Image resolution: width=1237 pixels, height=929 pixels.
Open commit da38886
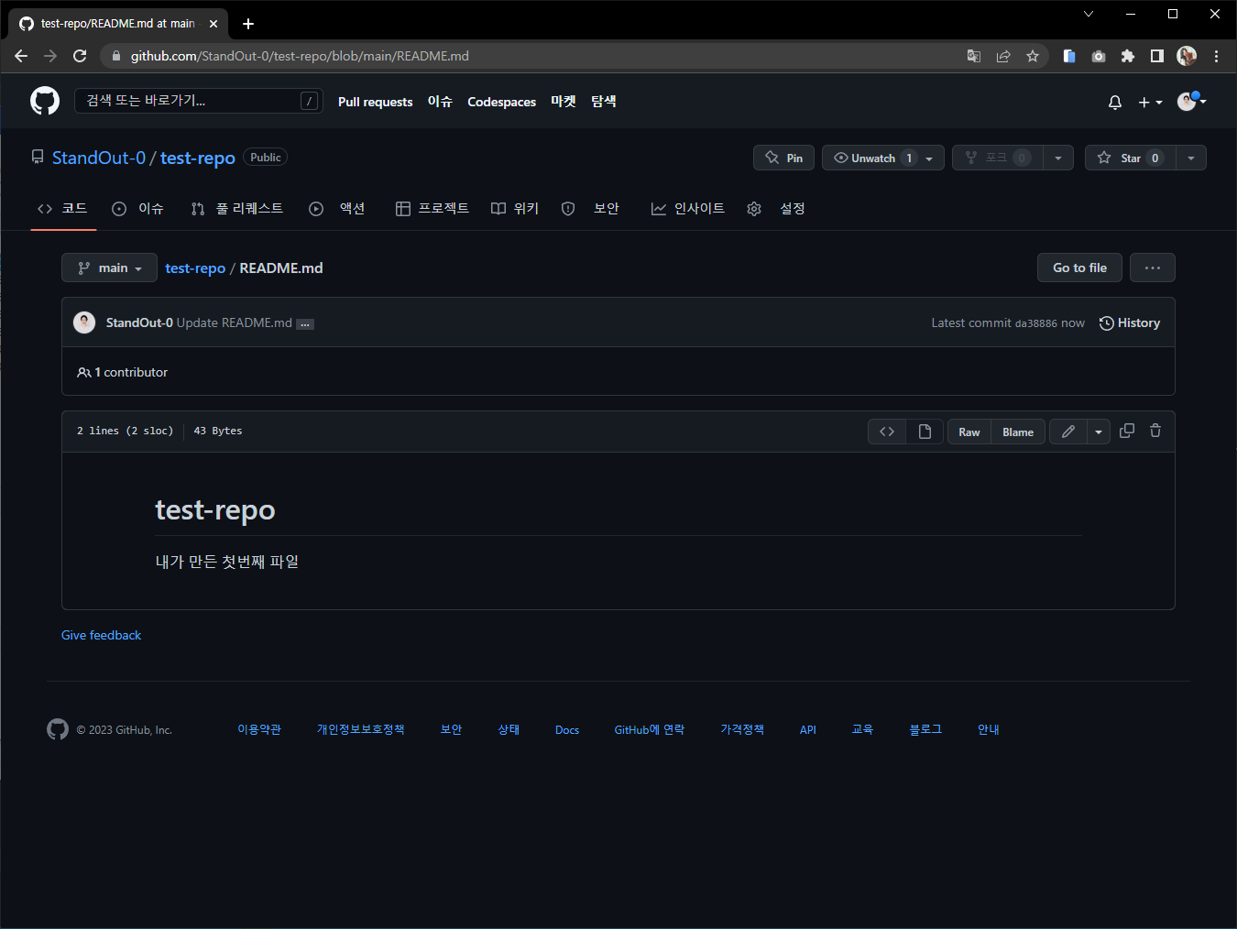(1036, 323)
